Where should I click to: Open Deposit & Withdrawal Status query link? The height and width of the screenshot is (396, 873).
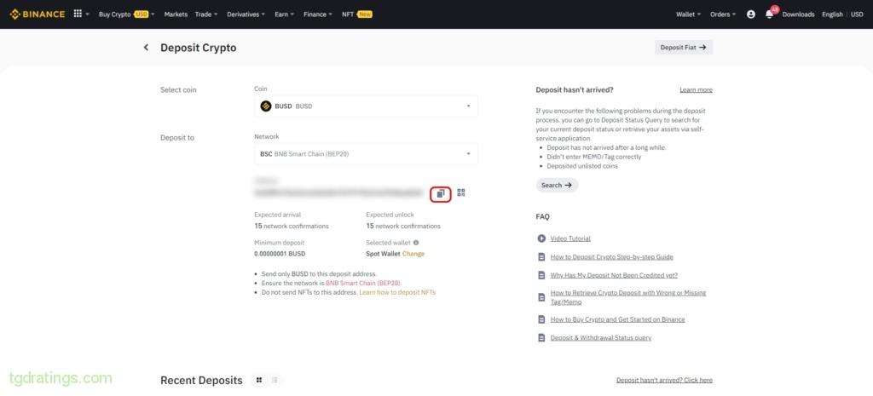point(600,337)
